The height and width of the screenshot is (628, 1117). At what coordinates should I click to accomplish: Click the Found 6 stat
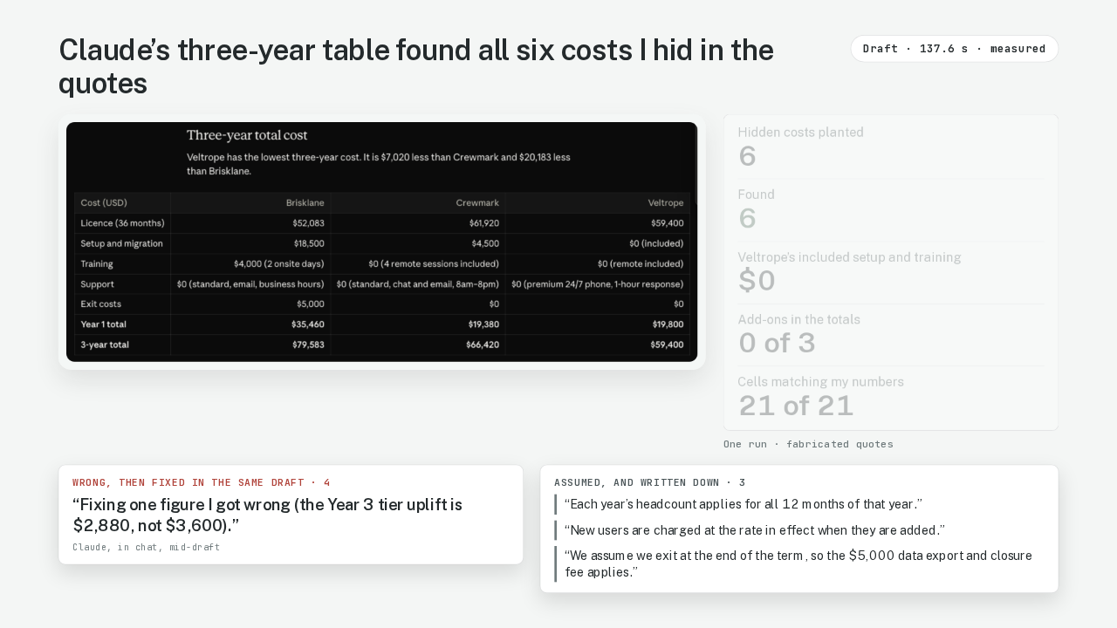890,209
